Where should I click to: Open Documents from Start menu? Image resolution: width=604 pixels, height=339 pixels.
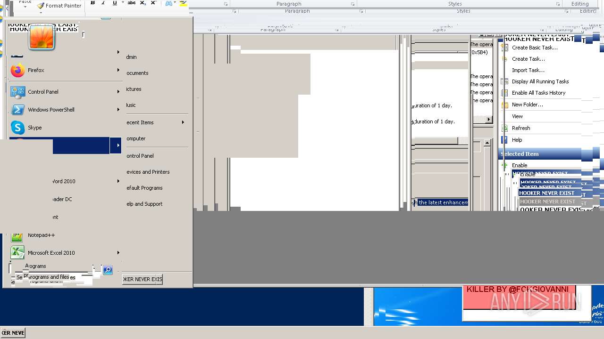137,73
